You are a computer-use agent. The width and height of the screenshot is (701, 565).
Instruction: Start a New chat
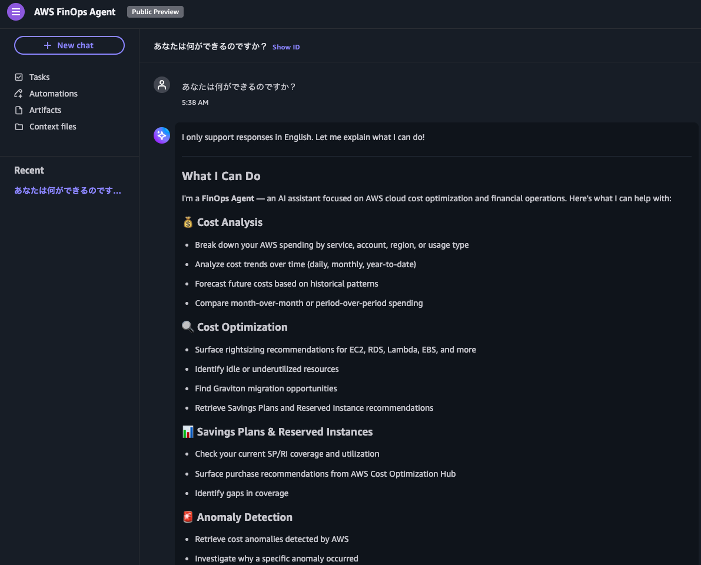(69, 45)
